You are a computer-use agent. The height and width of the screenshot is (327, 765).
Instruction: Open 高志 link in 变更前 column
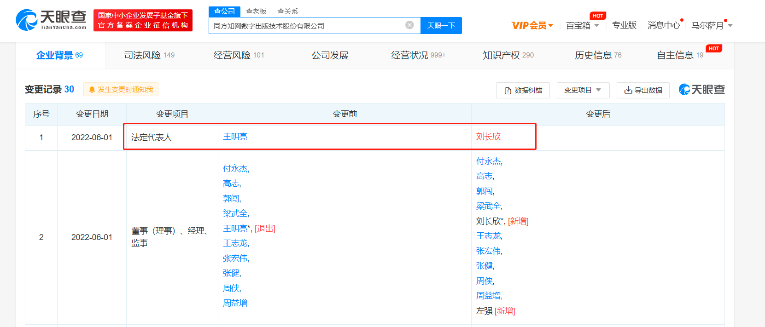[x=231, y=184]
